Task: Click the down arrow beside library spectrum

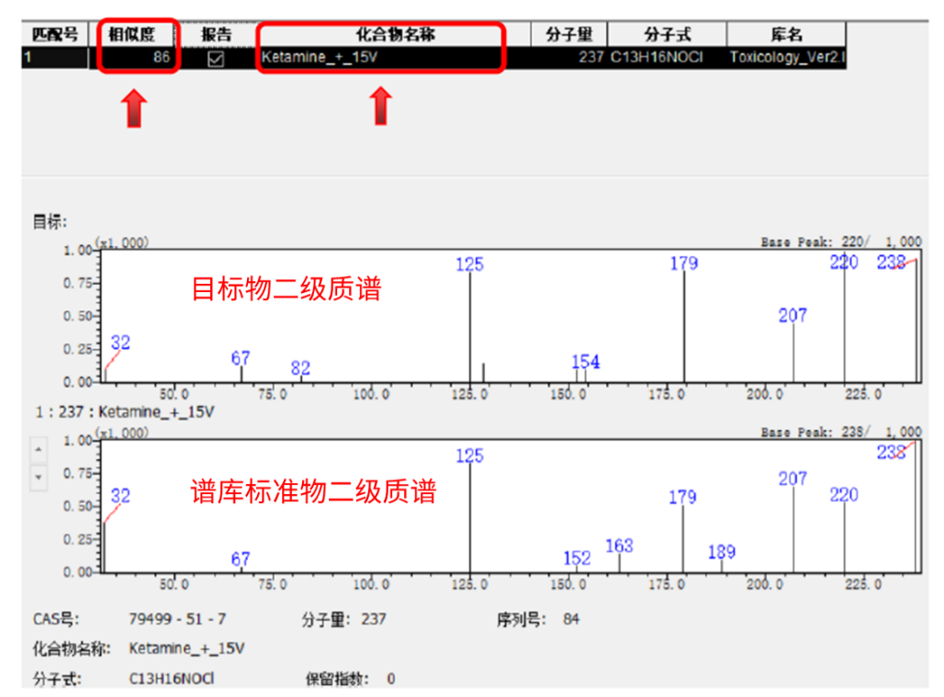Action: tap(39, 478)
